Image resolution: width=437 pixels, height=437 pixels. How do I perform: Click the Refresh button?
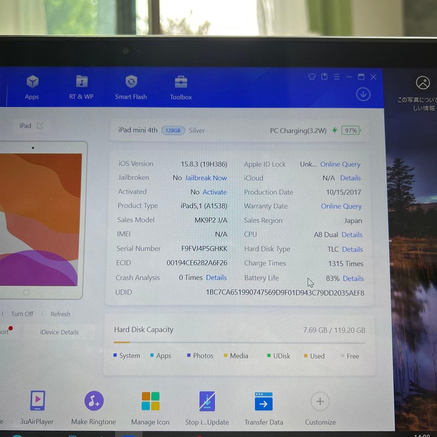click(60, 314)
